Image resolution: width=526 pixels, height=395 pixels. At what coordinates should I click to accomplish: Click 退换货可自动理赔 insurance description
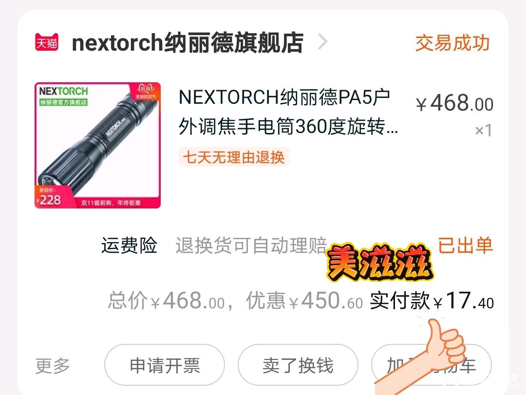[251, 245]
